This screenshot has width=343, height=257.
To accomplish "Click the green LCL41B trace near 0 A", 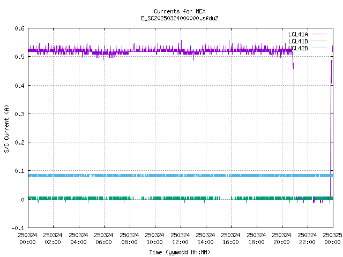I will 181,198.
